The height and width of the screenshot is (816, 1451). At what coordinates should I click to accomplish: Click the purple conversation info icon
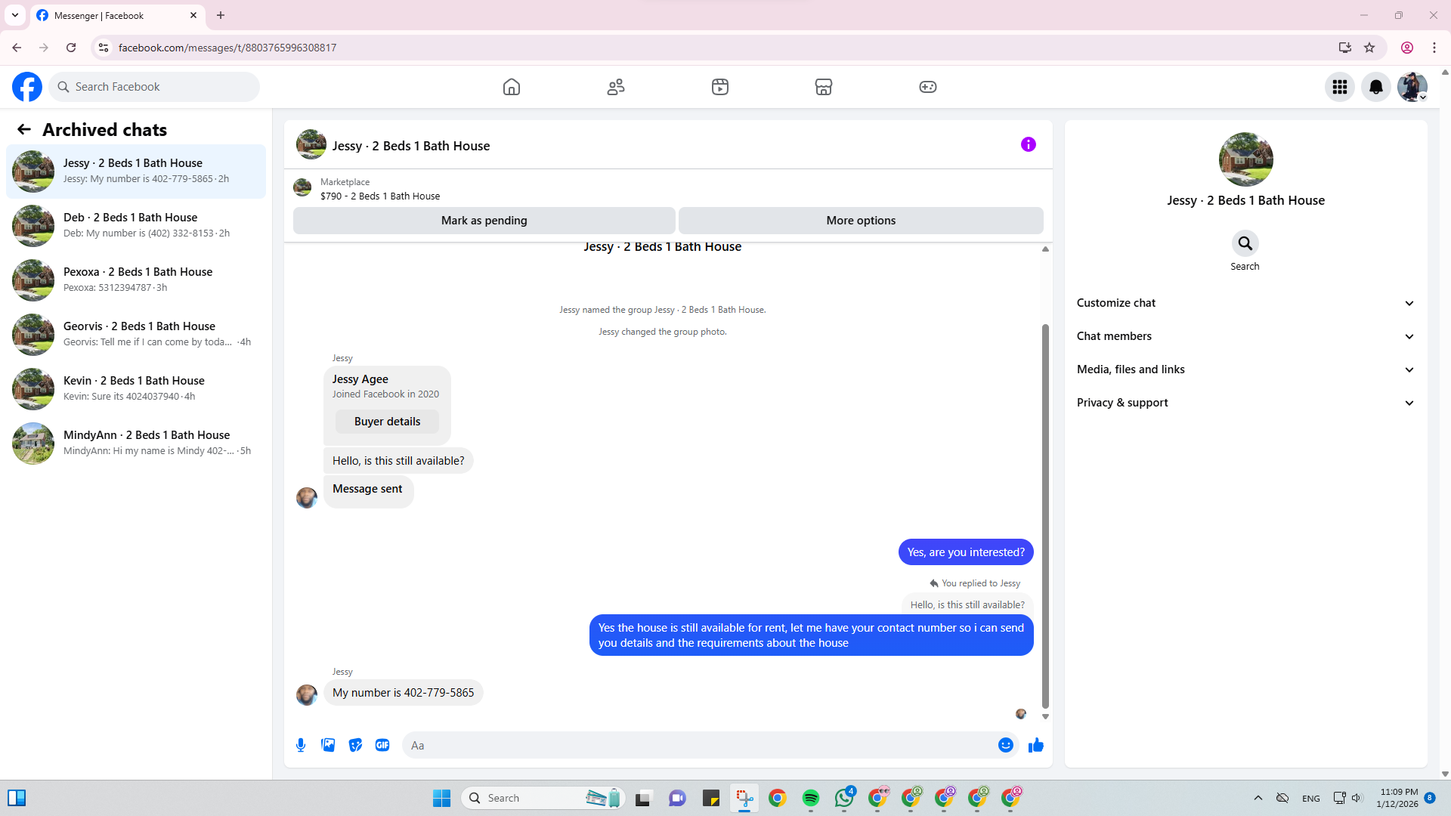coord(1028,144)
